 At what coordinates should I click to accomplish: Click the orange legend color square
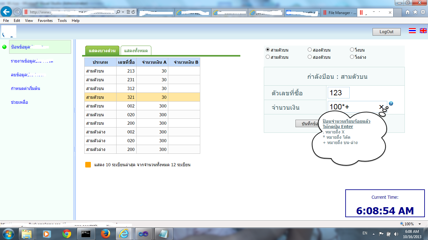tap(88, 165)
